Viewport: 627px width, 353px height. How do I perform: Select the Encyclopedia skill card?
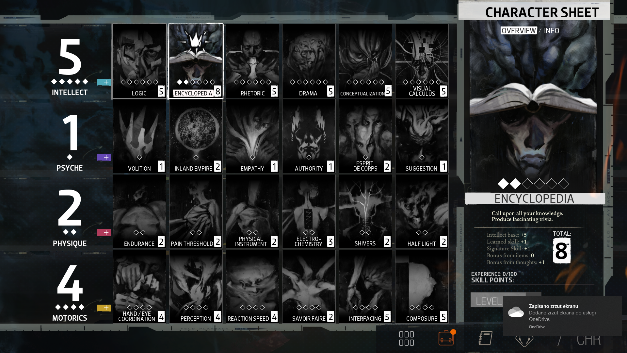pyautogui.click(x=196, y=61)
